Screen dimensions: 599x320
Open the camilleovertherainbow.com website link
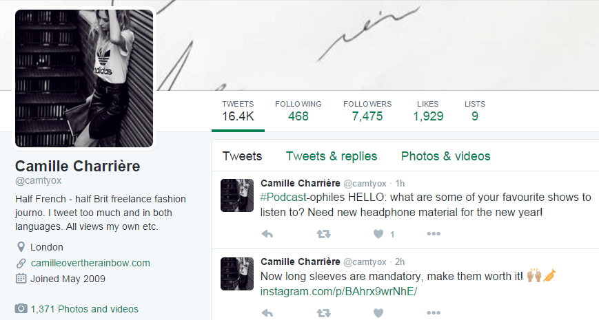click(x=90, y=263)
